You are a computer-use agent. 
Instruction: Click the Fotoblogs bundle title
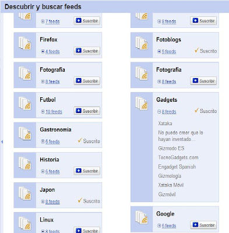click(x=168, y=40)
